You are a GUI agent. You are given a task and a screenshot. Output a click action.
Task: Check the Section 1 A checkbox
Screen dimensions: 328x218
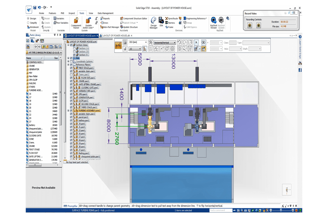click(74, 48)
